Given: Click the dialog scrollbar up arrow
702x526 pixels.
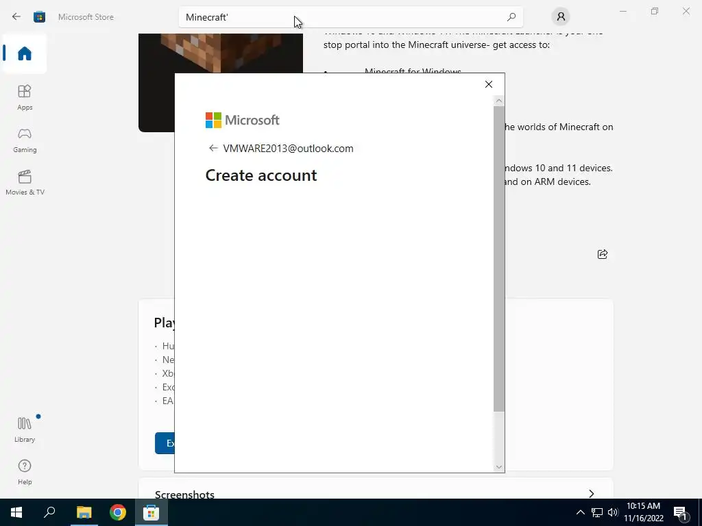Looking at the screenshot, I should 499,101.
